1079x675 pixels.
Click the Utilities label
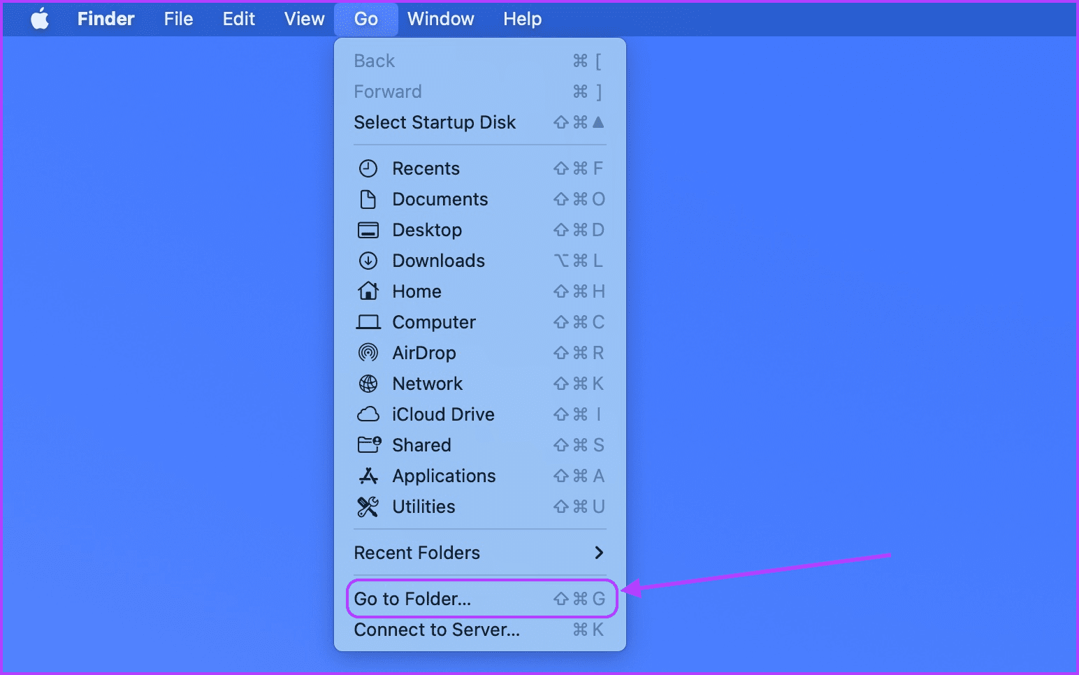[423, 507]
